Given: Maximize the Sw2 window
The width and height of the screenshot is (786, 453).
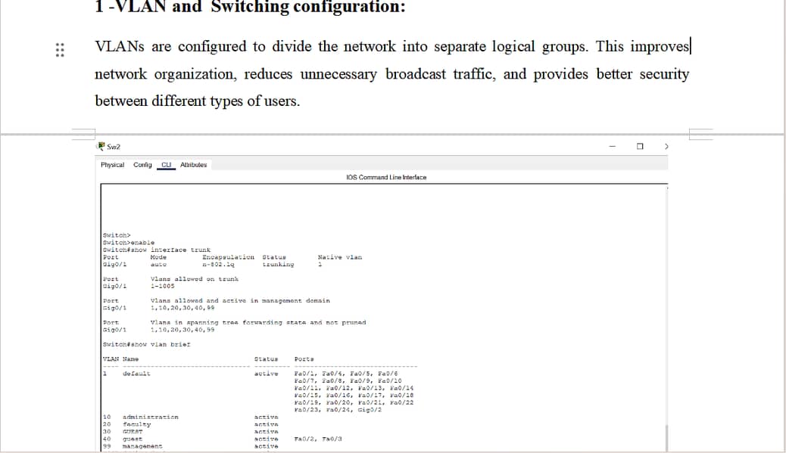Looking at the screenshot, I should pos(640,146).
